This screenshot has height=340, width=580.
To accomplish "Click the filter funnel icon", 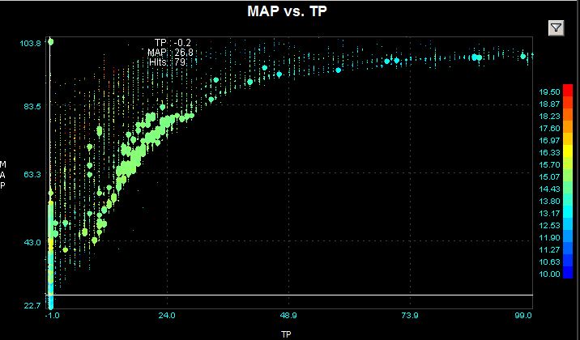I will point(556,28).
